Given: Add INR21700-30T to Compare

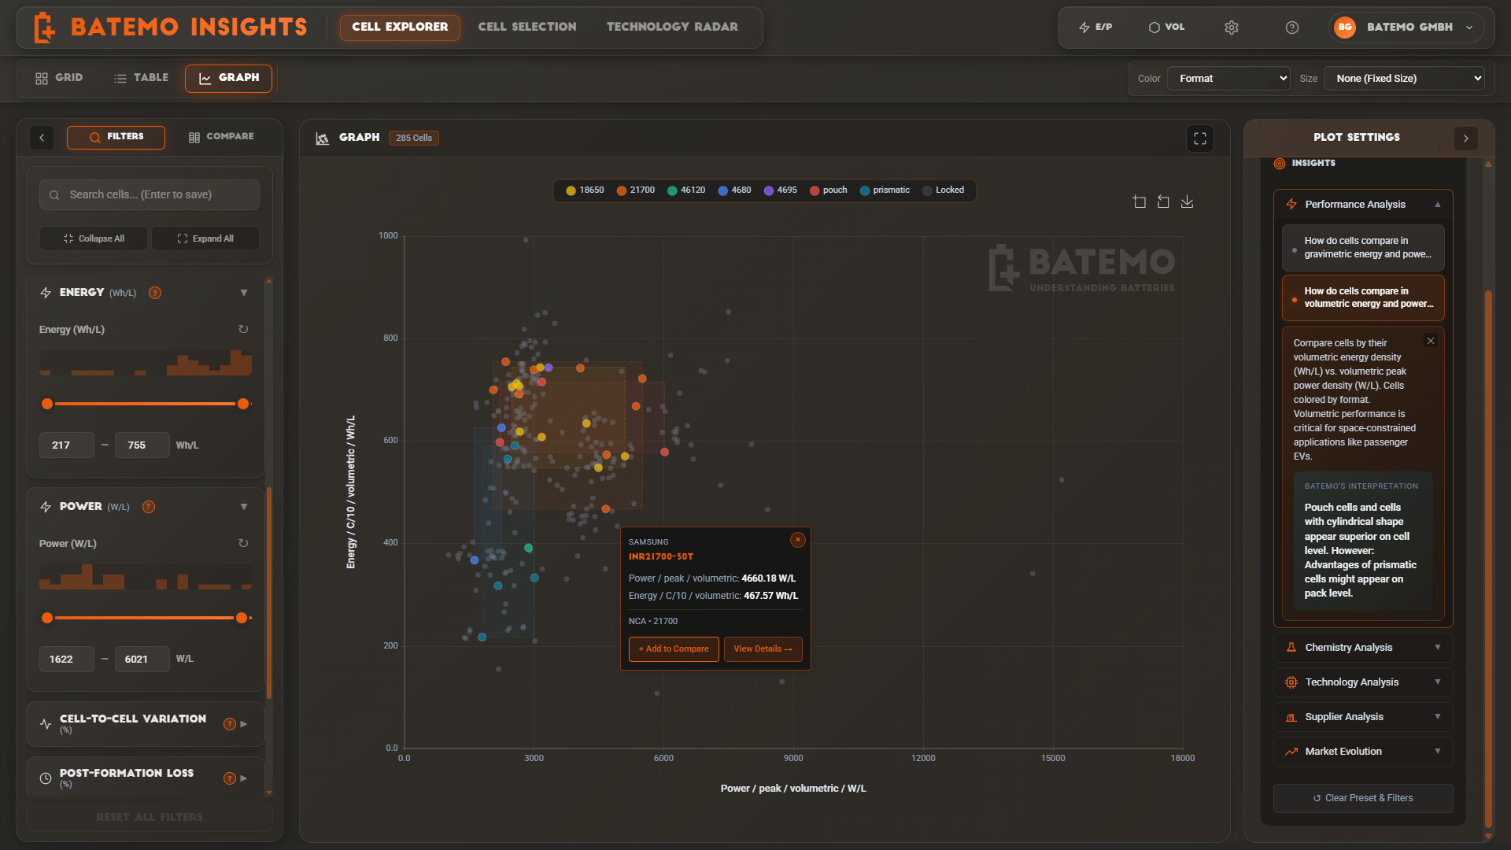Looking at the screenshot, I should [673, 649].
